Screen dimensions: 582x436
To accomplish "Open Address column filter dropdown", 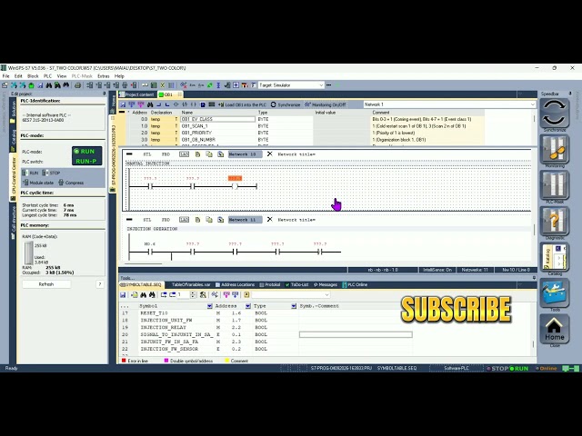I will point(248,306).
